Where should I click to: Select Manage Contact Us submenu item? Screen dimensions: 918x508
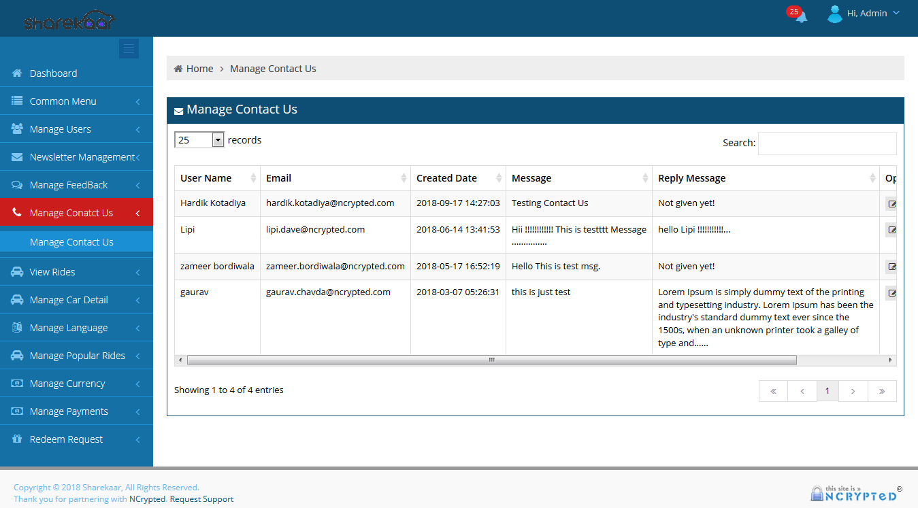point(71,242)
